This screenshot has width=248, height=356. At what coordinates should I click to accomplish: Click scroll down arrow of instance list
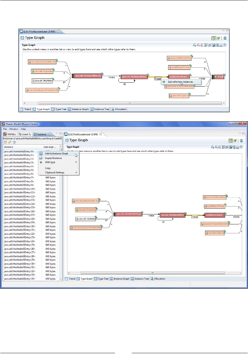pos(61,279)
